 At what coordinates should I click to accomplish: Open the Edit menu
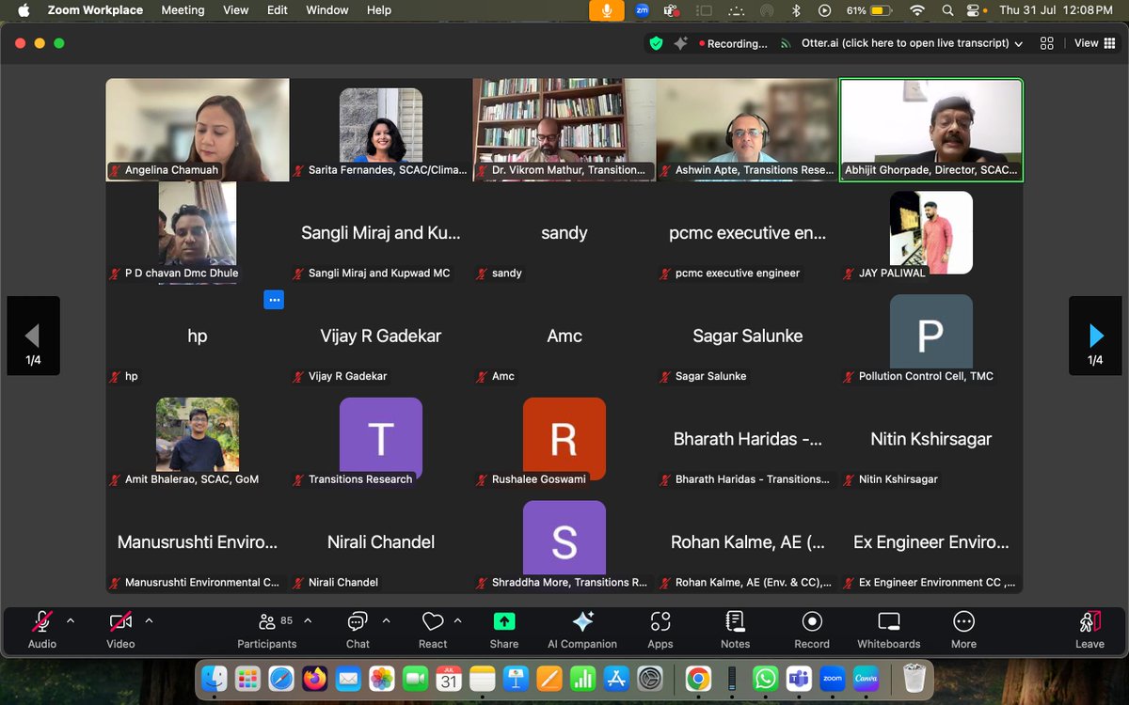coord(278,10)
